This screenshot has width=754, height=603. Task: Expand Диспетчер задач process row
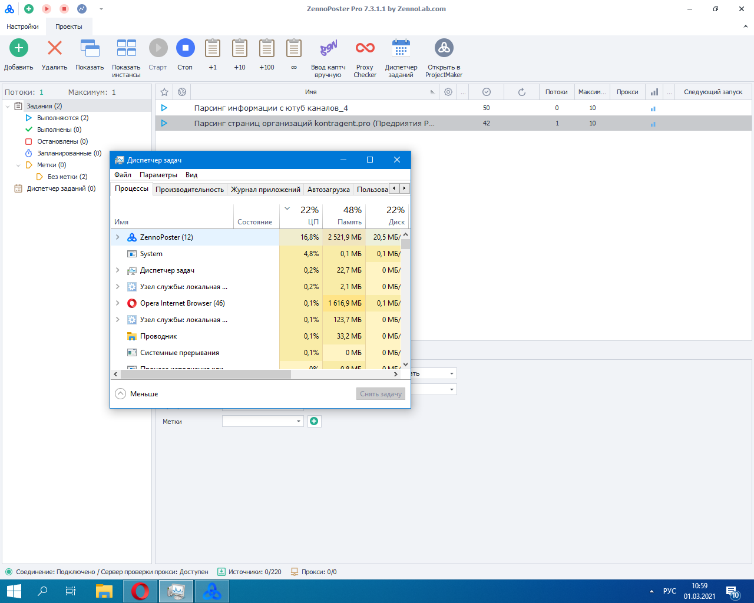pos(118,270)
